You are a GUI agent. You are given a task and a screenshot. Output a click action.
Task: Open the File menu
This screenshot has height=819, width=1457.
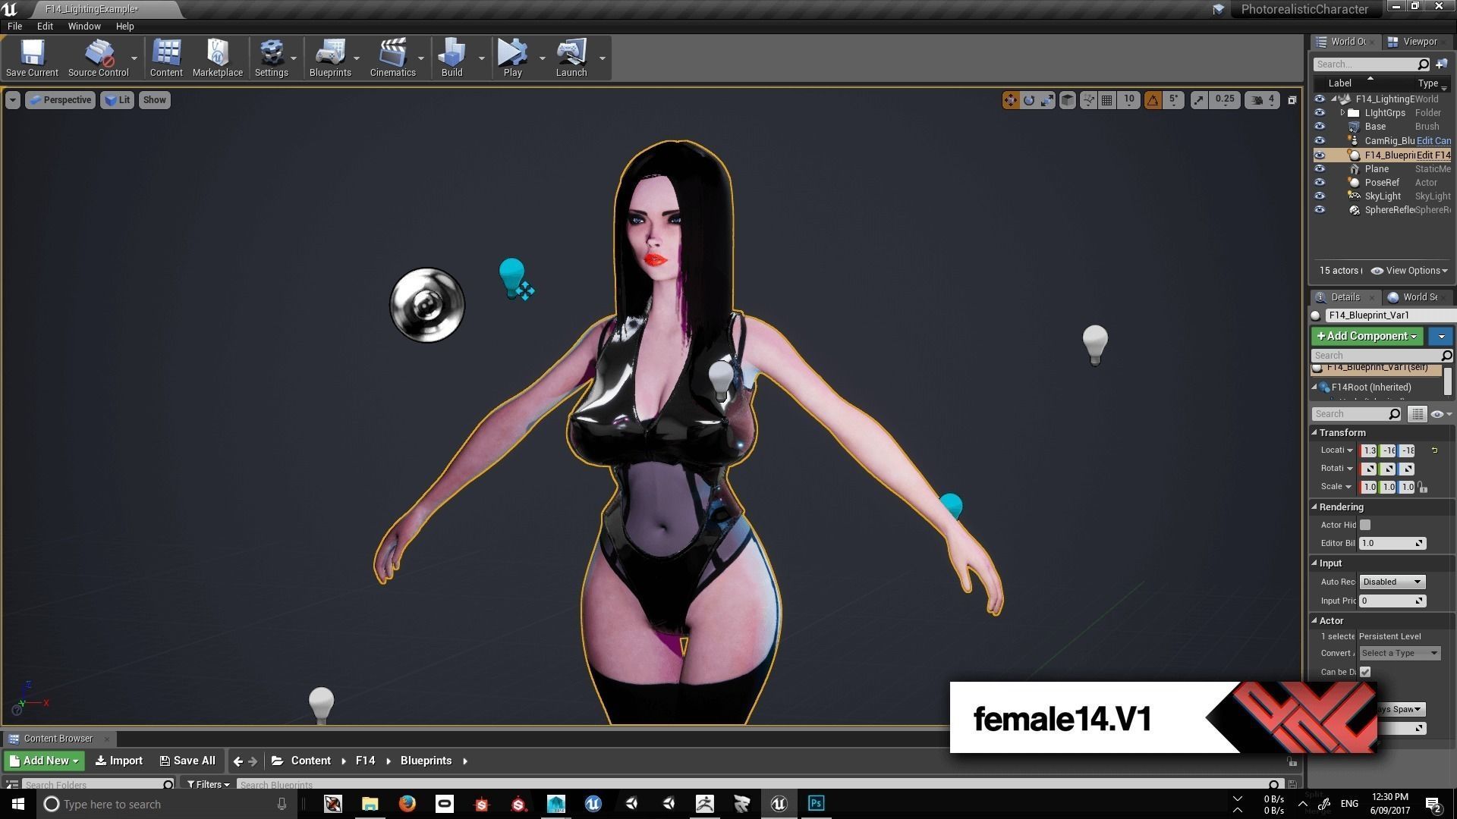[x=14, y=26]
